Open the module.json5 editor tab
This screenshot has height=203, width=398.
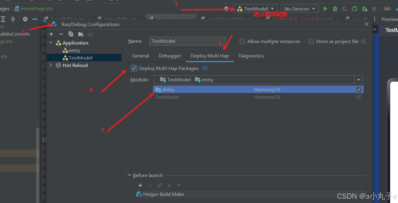[303, 19]
